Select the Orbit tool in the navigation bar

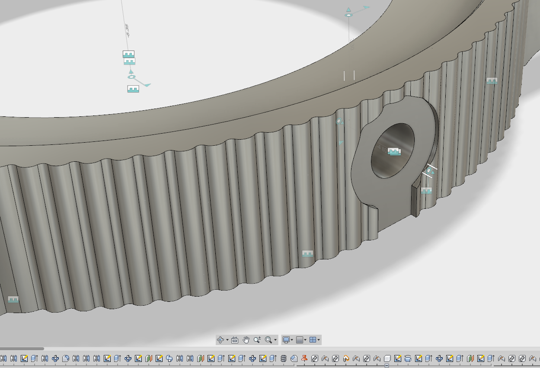pyautogui.click(x=220, y=339)
